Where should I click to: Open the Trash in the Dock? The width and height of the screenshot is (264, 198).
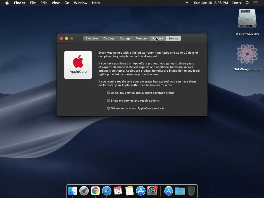(x=191, y=191)
